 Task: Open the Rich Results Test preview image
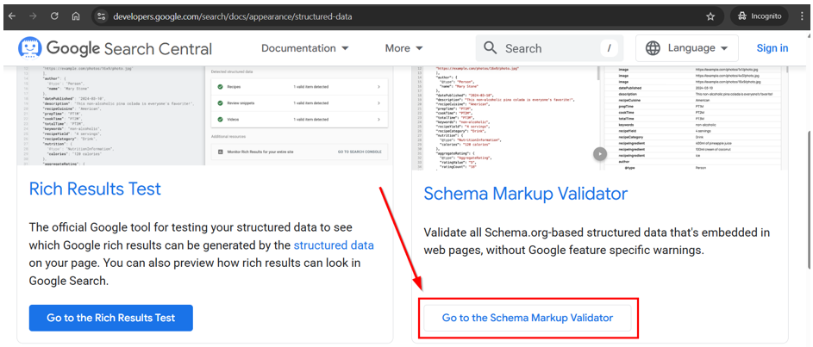[x=205, y=116]
